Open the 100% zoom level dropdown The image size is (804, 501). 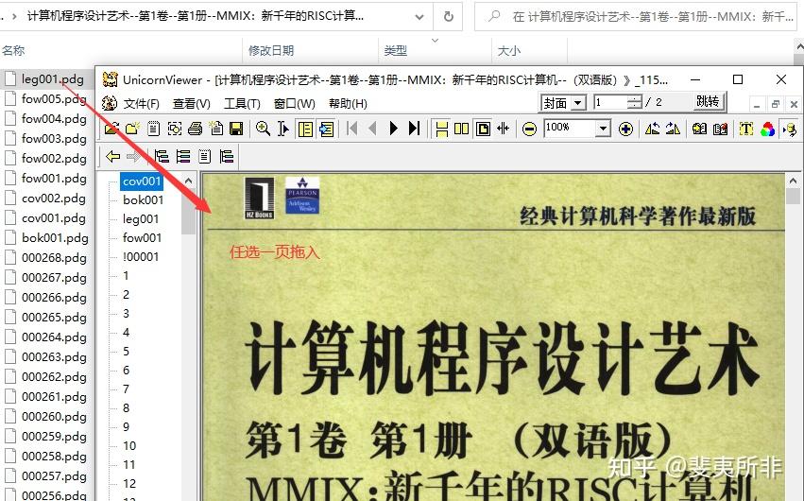[604, 129]
